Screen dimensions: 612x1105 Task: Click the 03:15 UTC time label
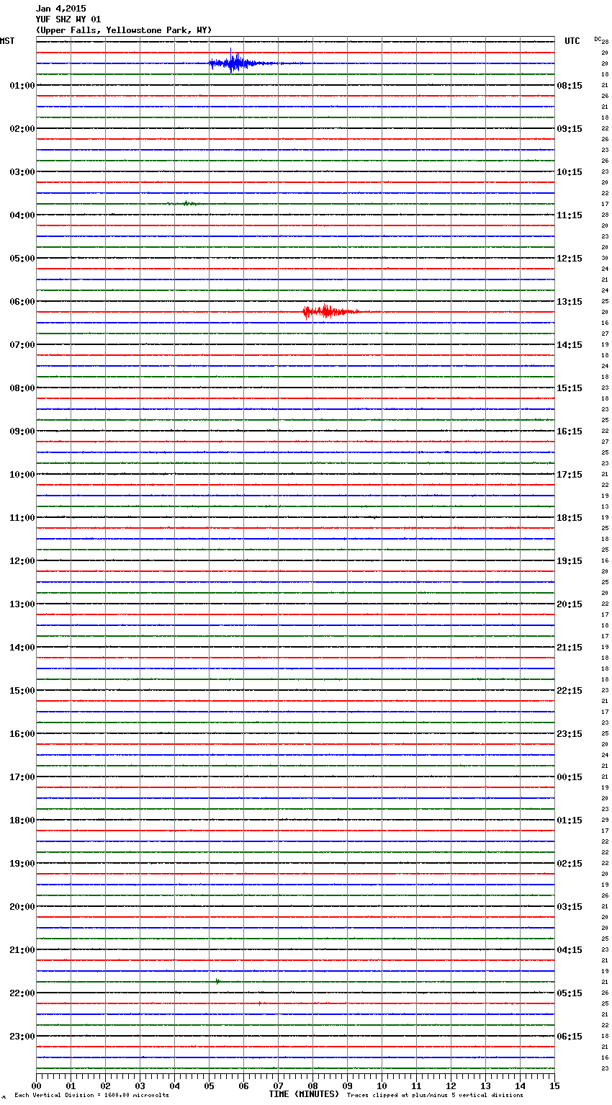(570, 907)
